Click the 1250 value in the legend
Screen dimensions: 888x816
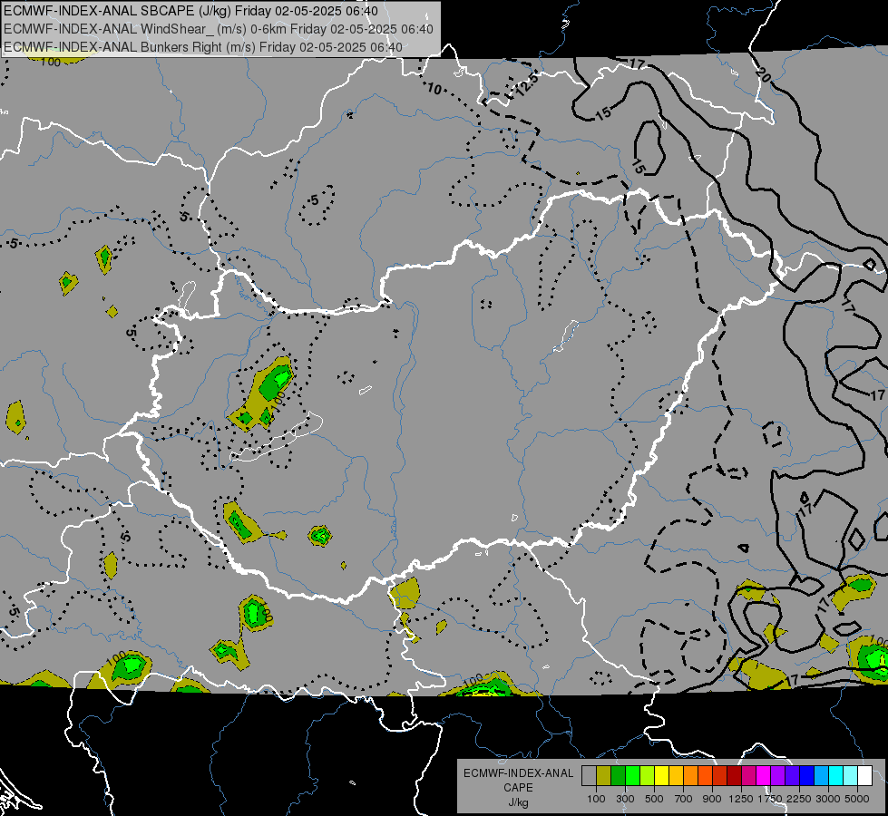[741, 799]
